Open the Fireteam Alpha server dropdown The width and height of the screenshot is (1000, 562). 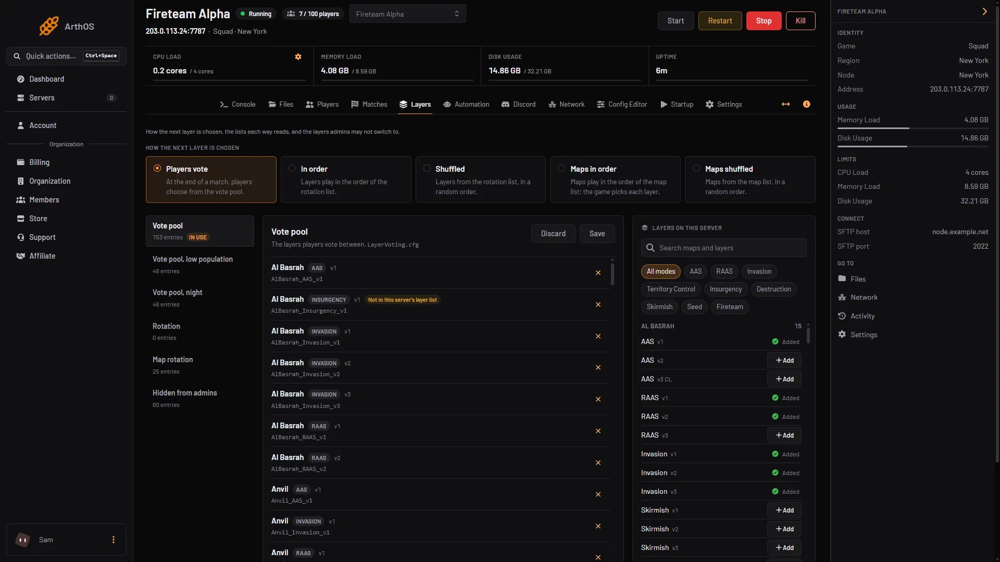point(407,14)
